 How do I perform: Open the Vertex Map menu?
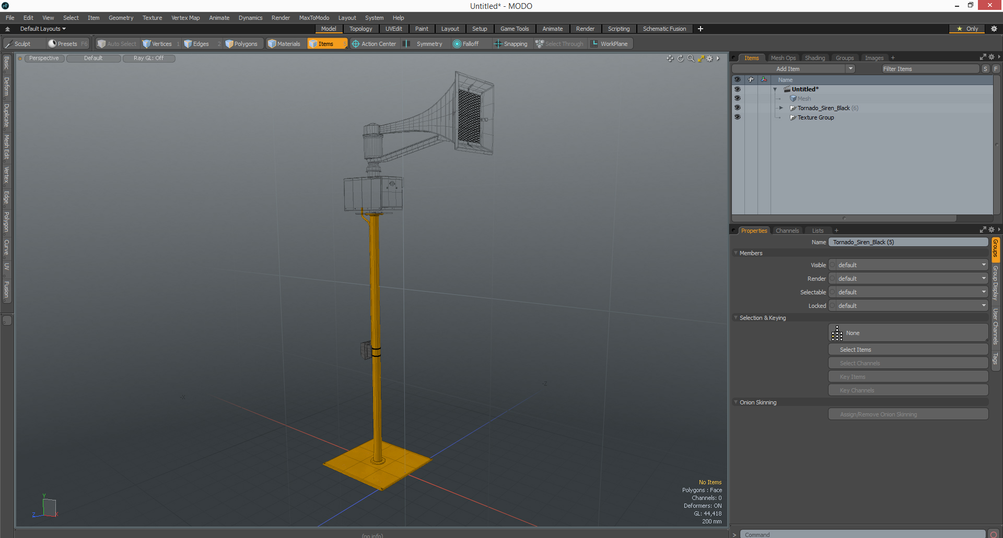click(x=185, y=18)
